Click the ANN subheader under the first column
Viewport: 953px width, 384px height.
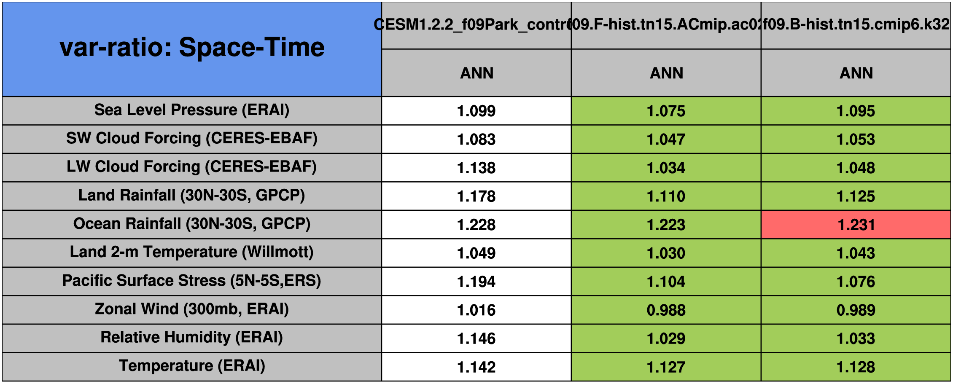click(476, 73)
